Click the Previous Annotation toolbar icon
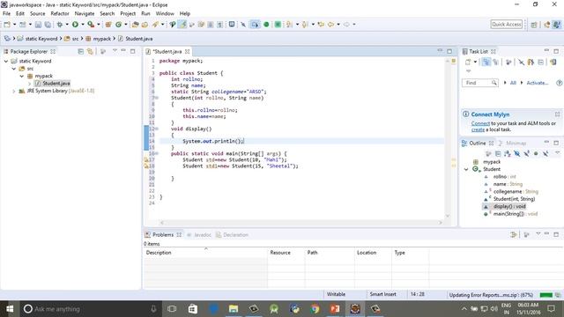Viewport: 564px width, 317px height. point(305,25)
